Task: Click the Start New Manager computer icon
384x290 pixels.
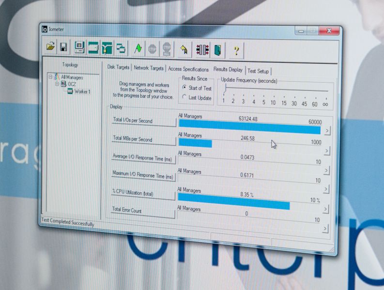Action: [79, 47]
